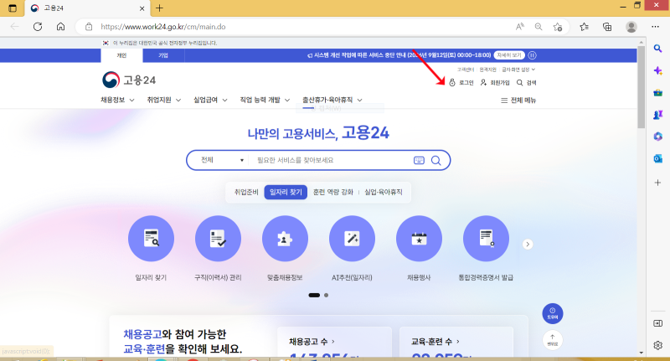Show next service icons with the arrow

(x=528, y=244)
